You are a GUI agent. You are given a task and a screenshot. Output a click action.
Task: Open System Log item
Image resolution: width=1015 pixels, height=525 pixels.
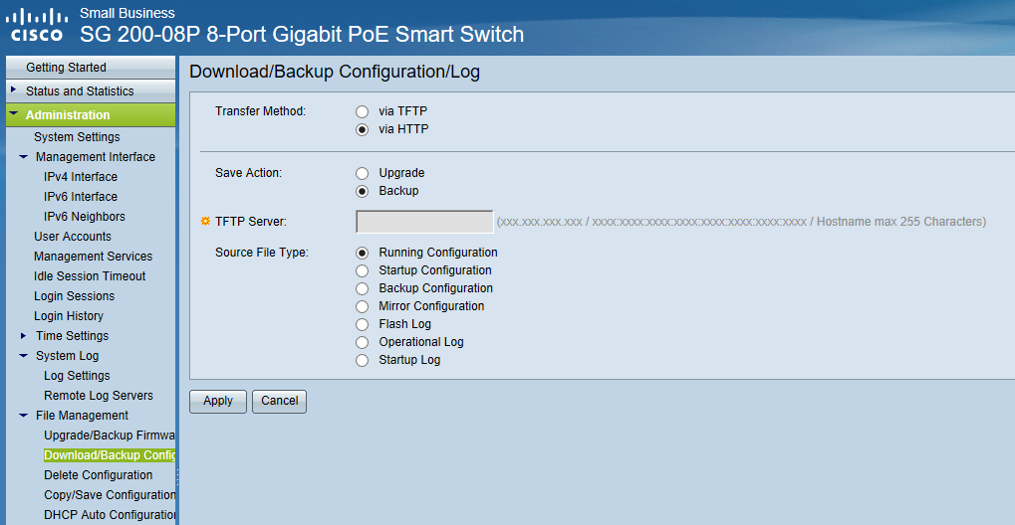(67, 356)
